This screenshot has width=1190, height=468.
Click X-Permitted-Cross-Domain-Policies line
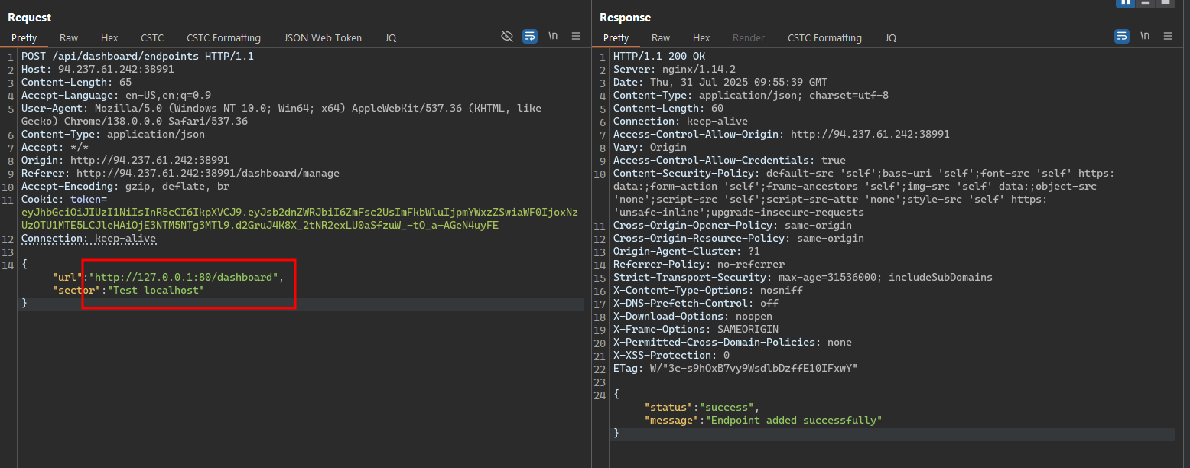coord(733,342)
